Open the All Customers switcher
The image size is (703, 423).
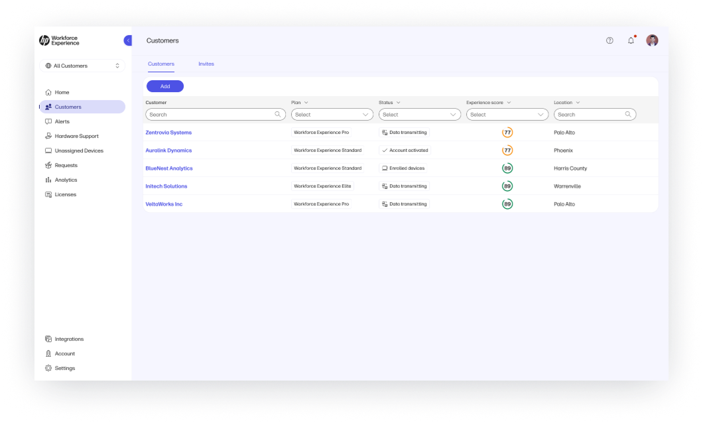coord(82,66)
